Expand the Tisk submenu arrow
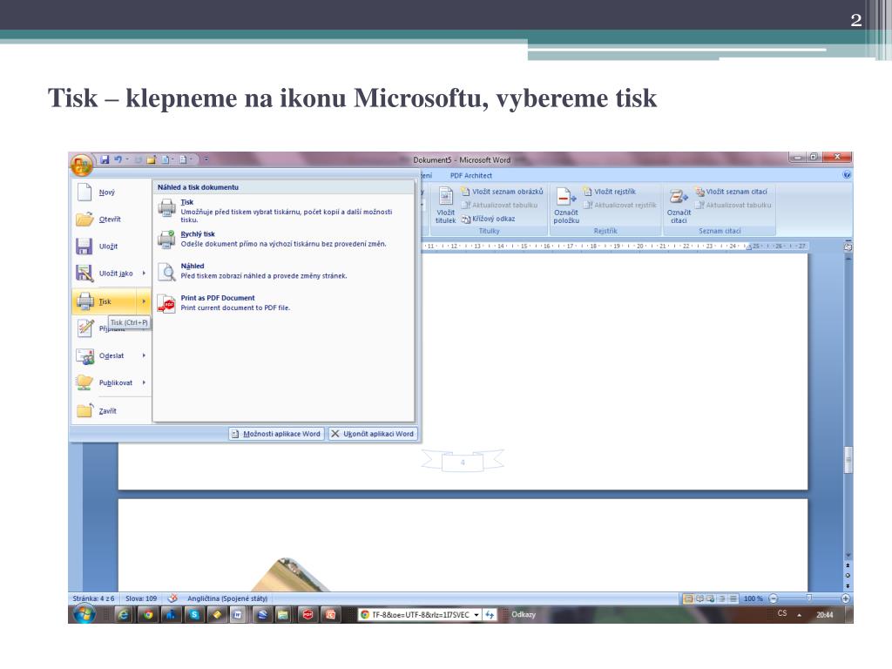The width and height of the screenshot is (892, 669). tap(144, 301)
